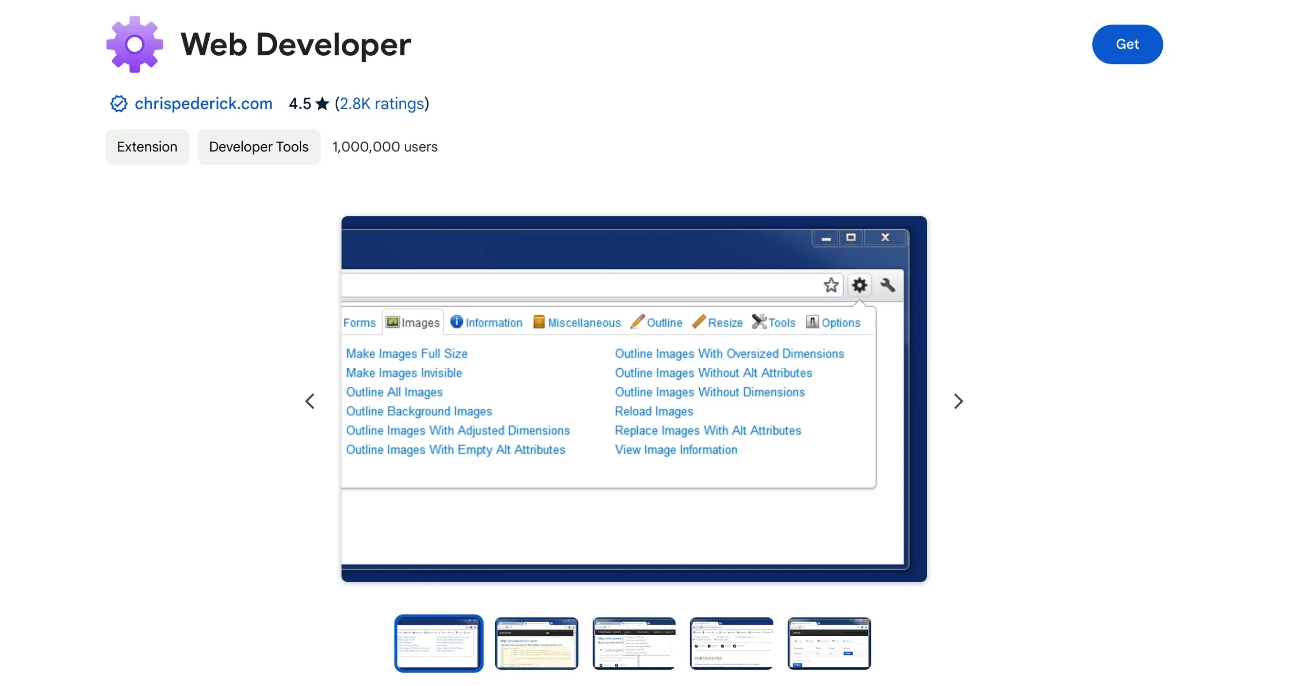Switch to the Resize tab
The image size is (1300, 686).
pyautogui.click(x=717, y=322)
